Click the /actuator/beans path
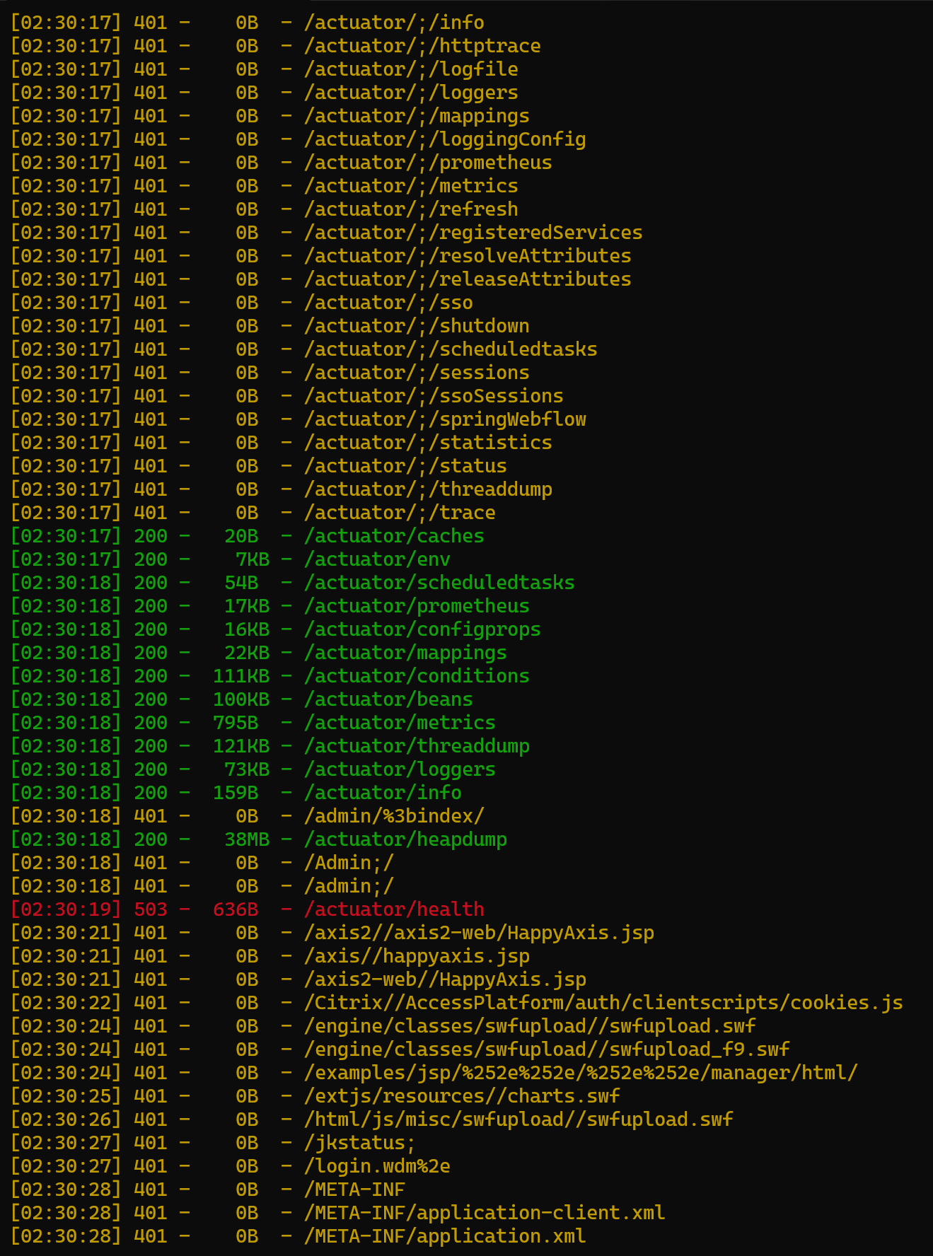The height and width of the screenshot is (1256, 933). point(388,699)
